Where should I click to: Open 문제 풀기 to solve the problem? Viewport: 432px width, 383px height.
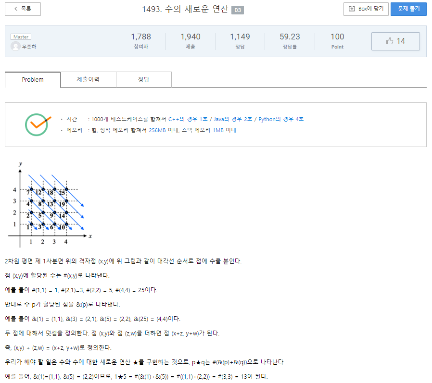point(408,9)
